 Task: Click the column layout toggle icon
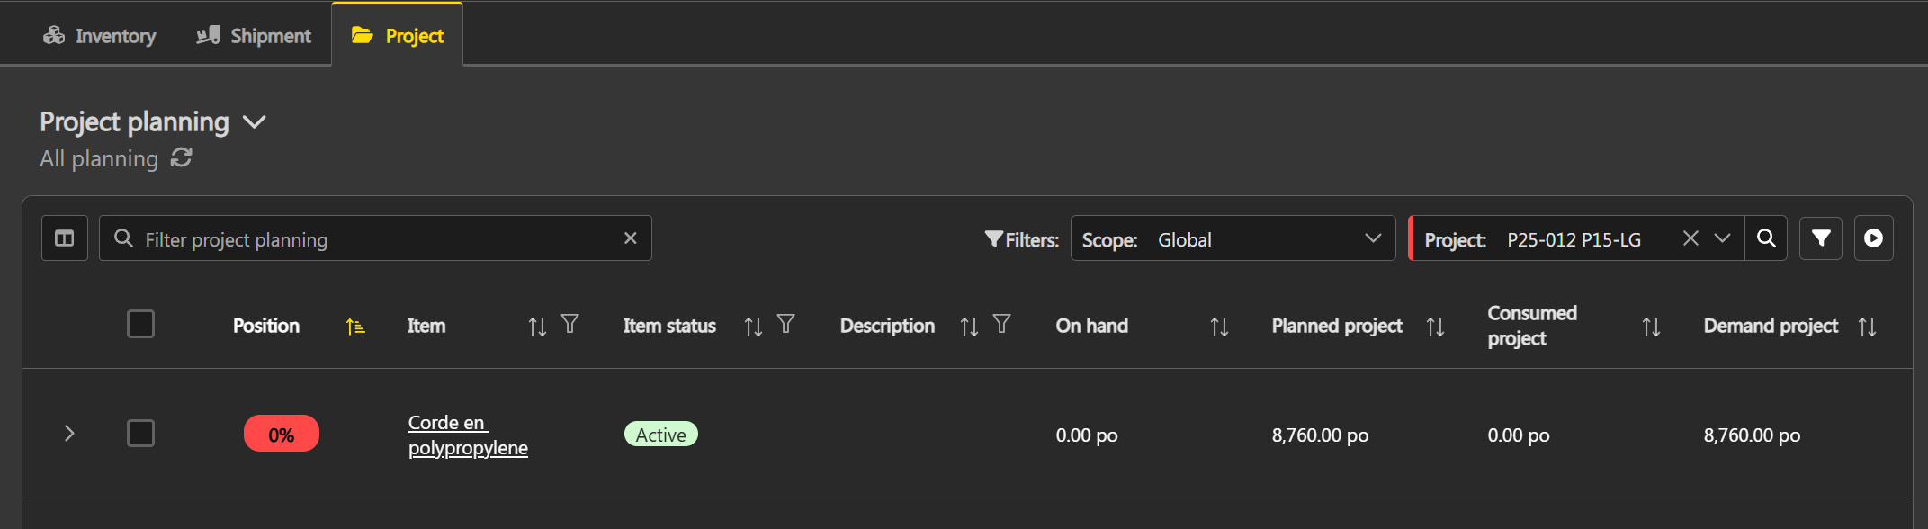click(x=65, y=238)
